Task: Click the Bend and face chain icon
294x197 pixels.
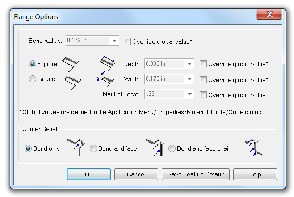Action: tap(254, 148)
